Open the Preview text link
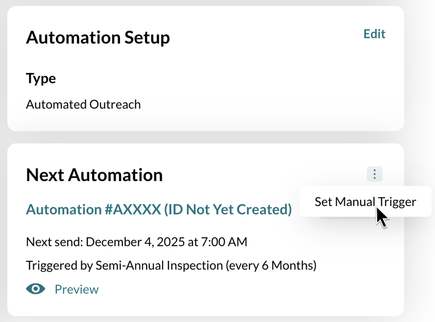This screenshot has height=322, width=435. coord(76,289)
